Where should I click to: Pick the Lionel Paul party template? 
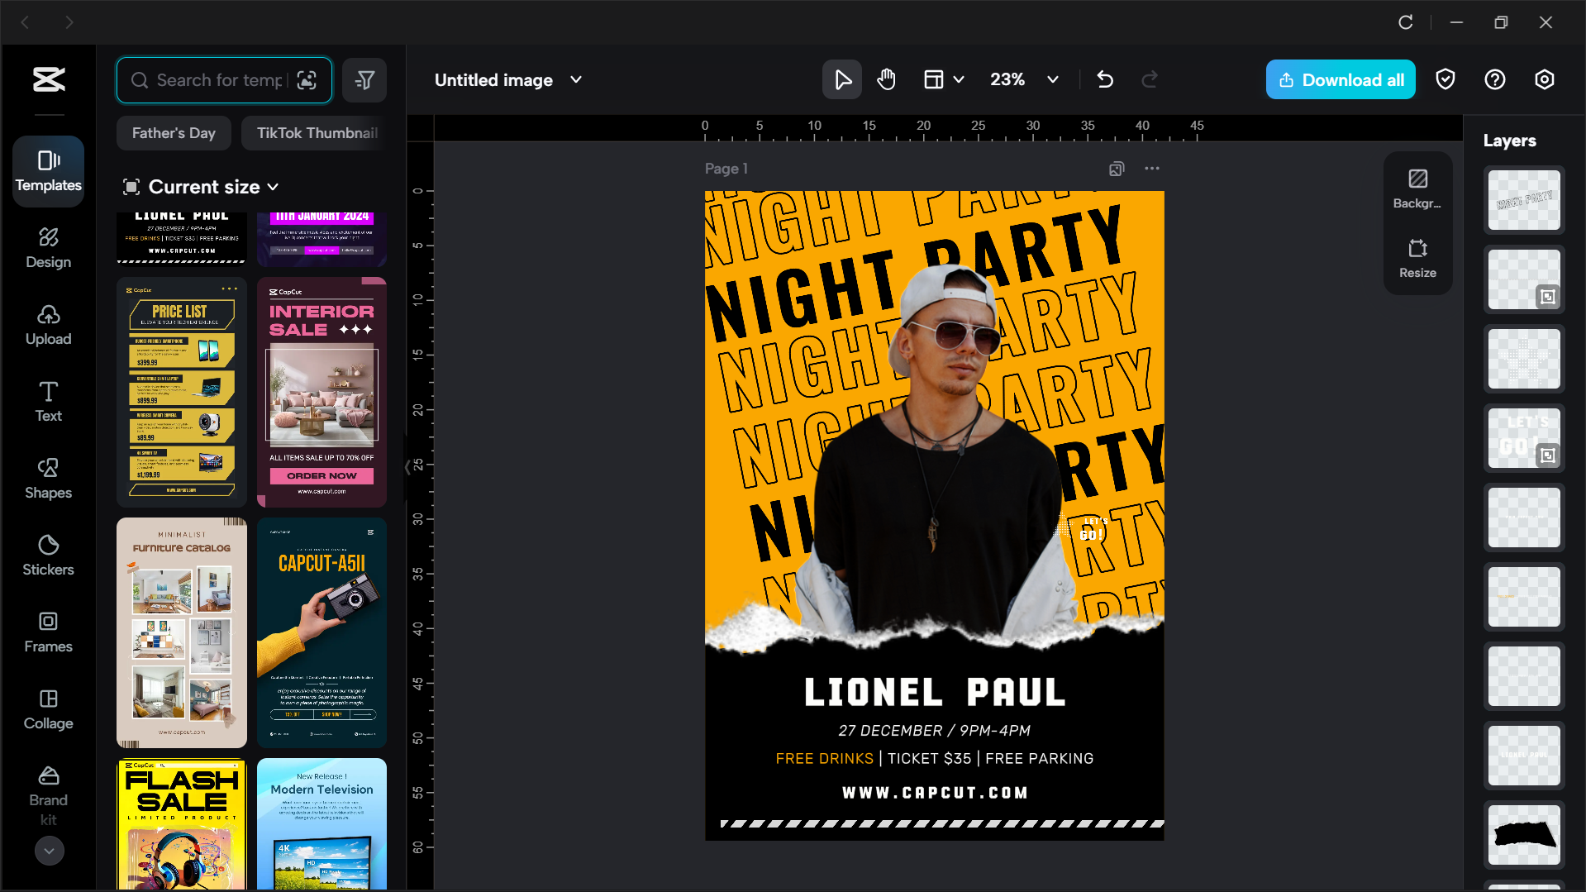point(182,238)
